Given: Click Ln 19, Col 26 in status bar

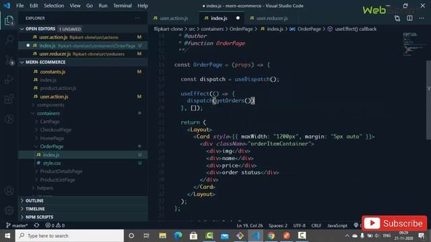Looking at the screenshot, I should click(x=250, y=226).
